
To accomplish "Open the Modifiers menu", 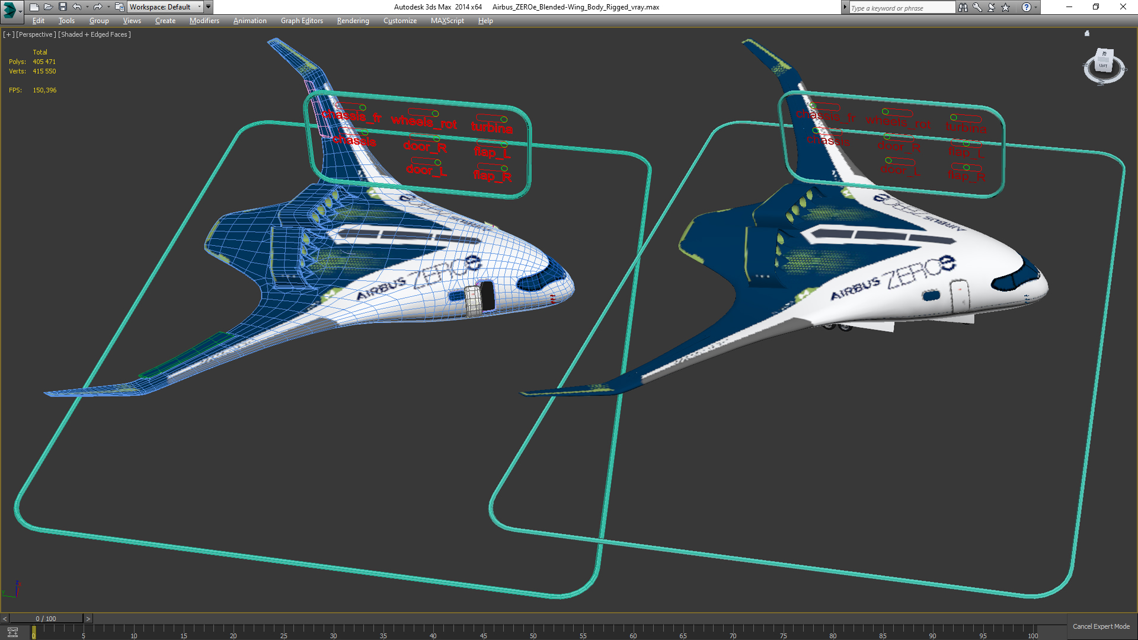I will coord(204,21).
